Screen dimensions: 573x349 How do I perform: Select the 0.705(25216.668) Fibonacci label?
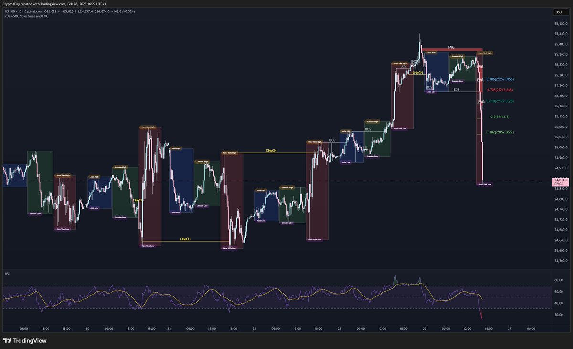(500, 90)
